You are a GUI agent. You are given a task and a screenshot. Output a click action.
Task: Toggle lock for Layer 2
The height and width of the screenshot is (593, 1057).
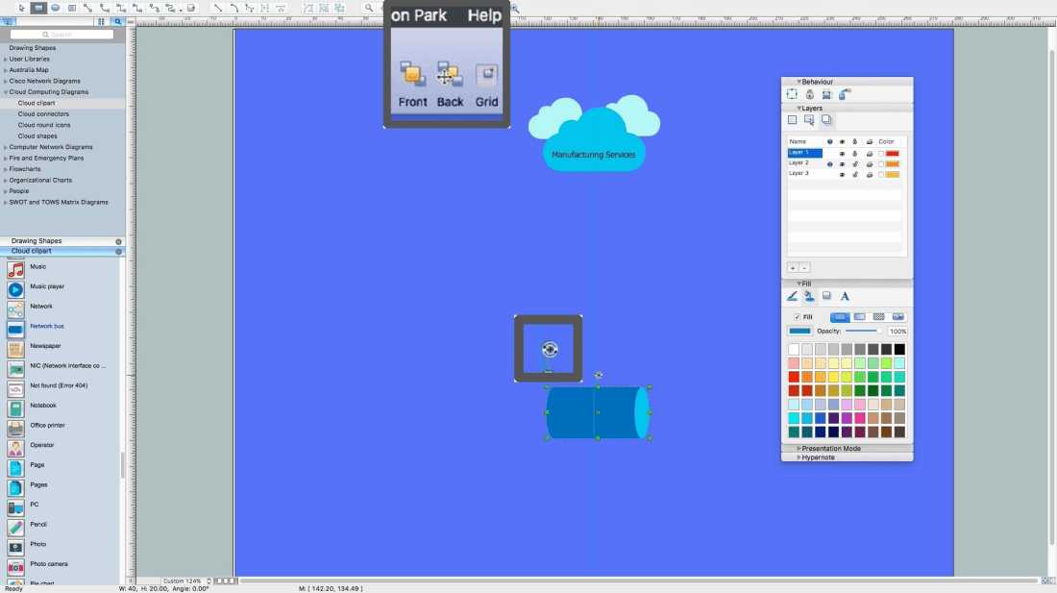pyautogui.click(x=855, y=163)
